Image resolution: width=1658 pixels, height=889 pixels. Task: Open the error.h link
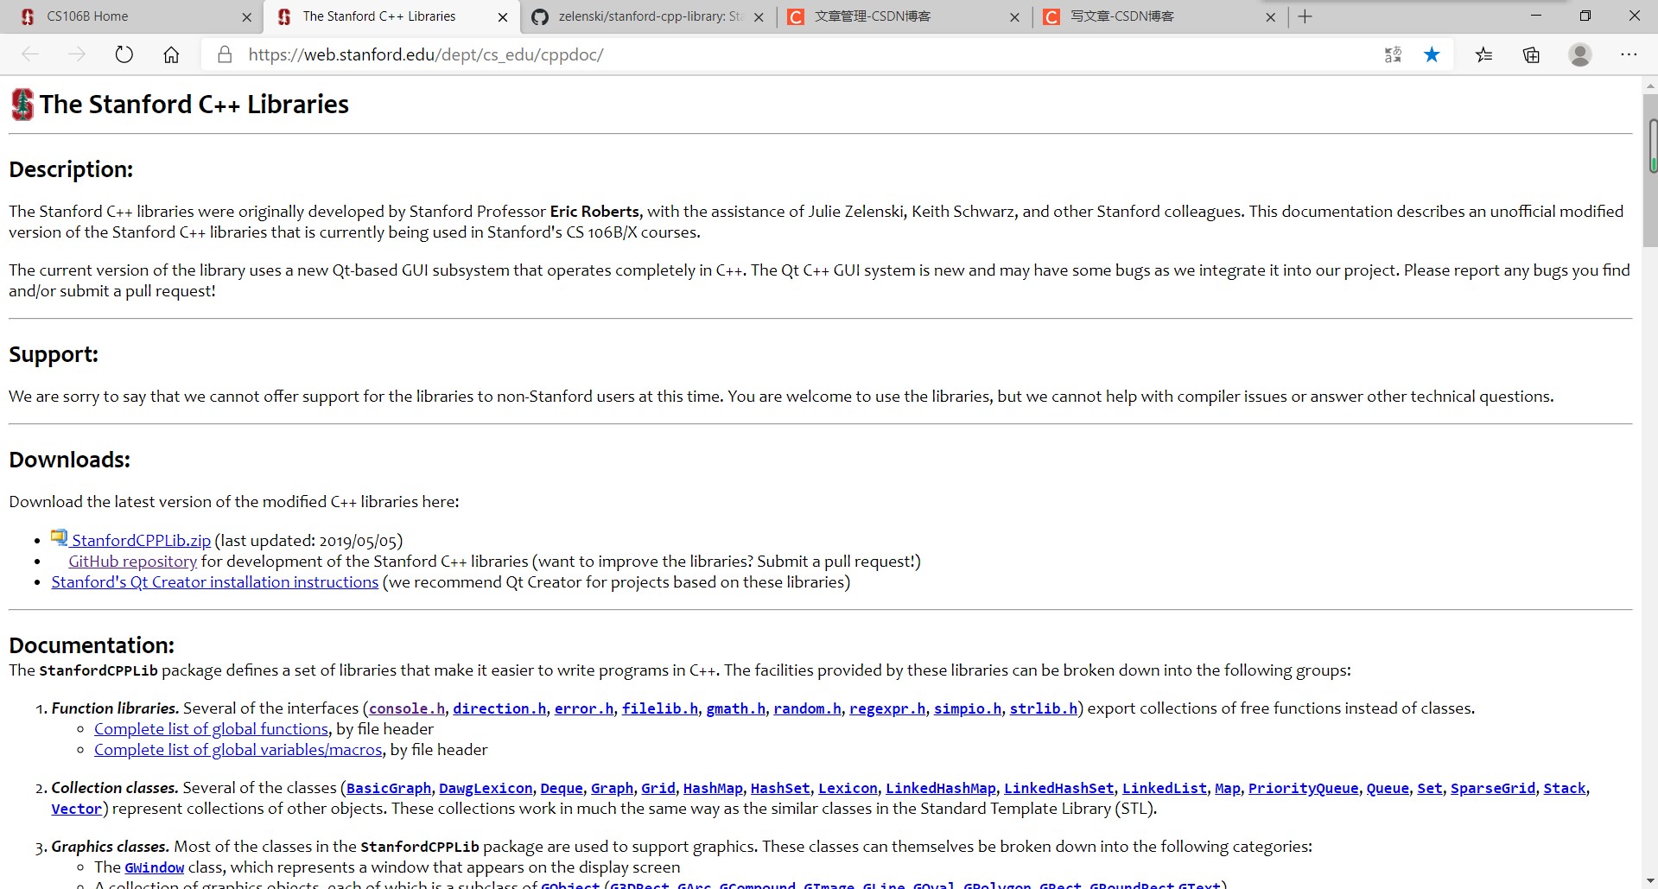[584, 708]
